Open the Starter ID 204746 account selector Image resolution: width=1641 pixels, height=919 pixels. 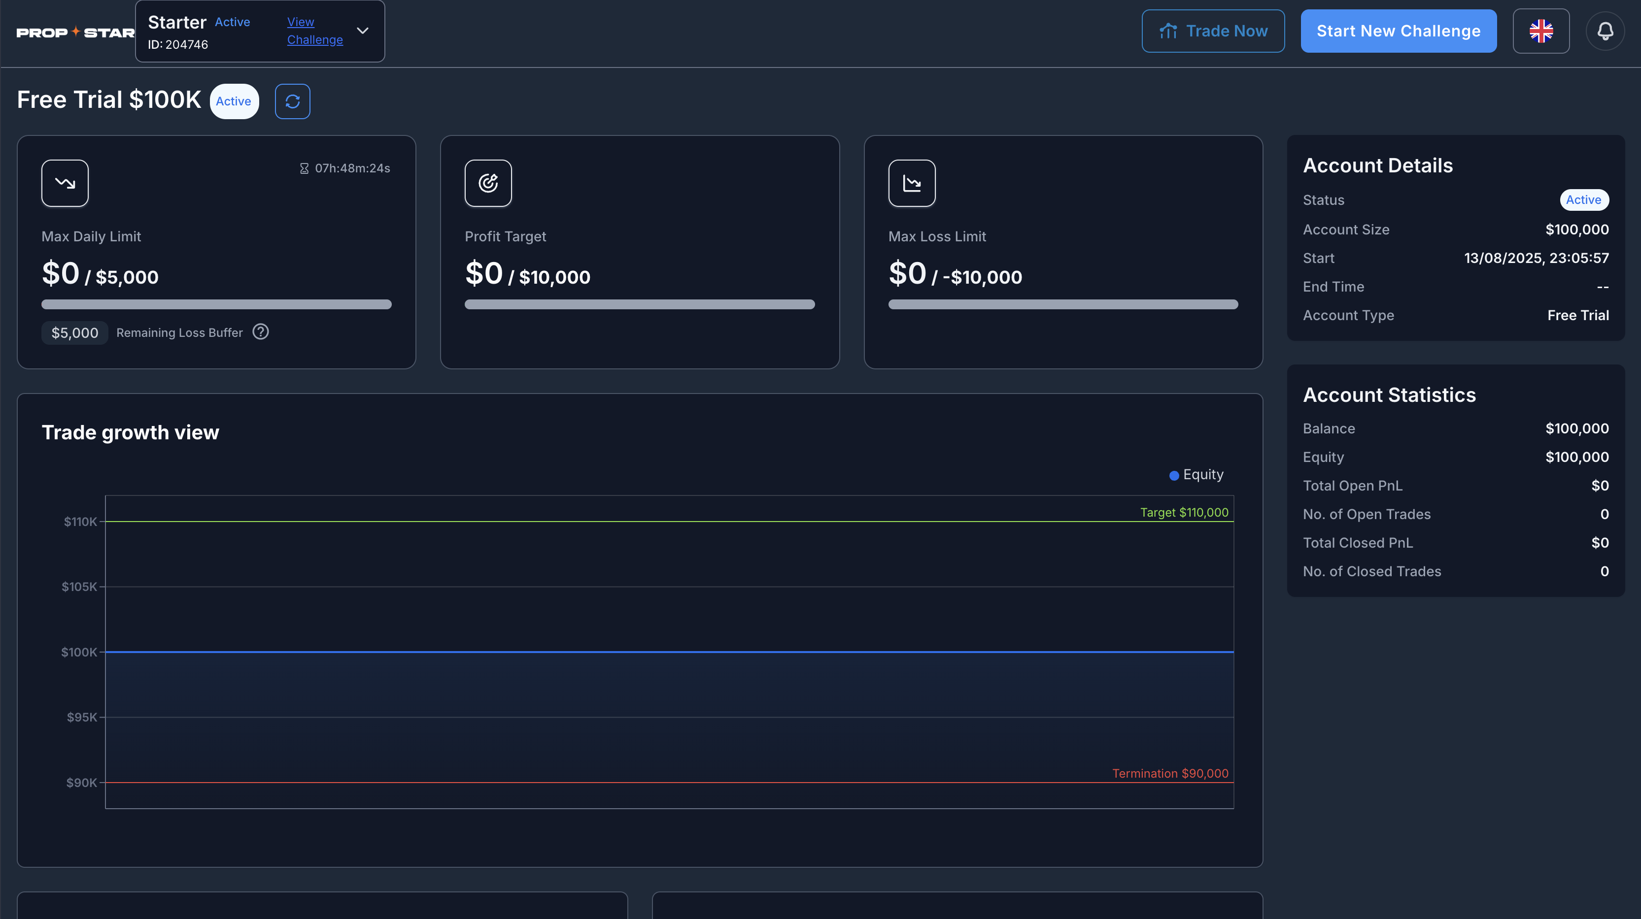click(x=198, y=32)
